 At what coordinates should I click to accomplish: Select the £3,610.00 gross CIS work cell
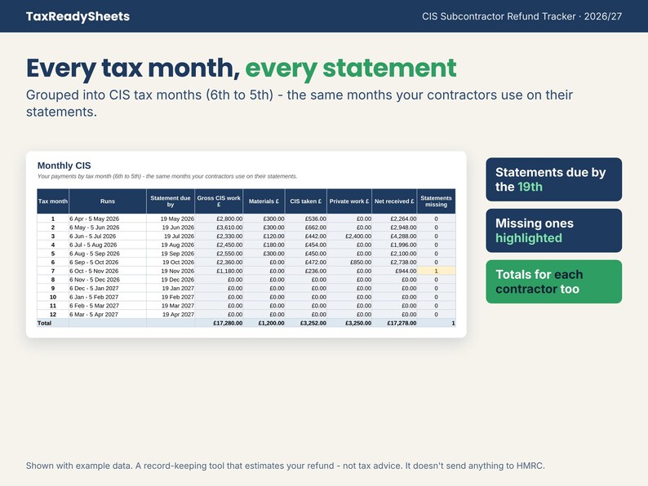coord(219,228)
